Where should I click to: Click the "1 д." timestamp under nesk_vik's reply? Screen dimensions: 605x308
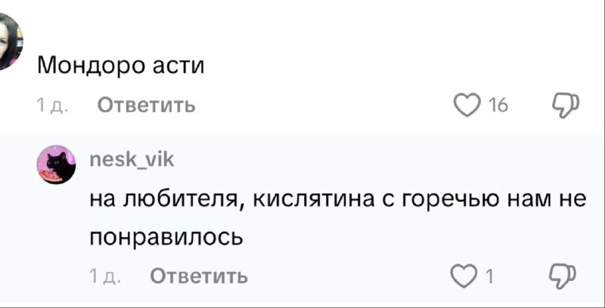[104, 277]
